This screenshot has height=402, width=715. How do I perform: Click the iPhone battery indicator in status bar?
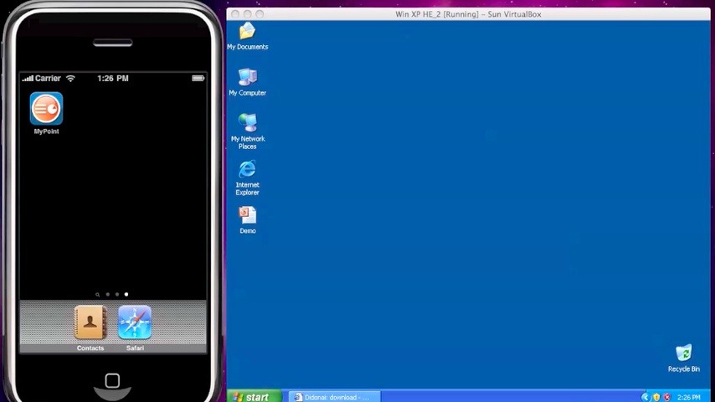198,79
